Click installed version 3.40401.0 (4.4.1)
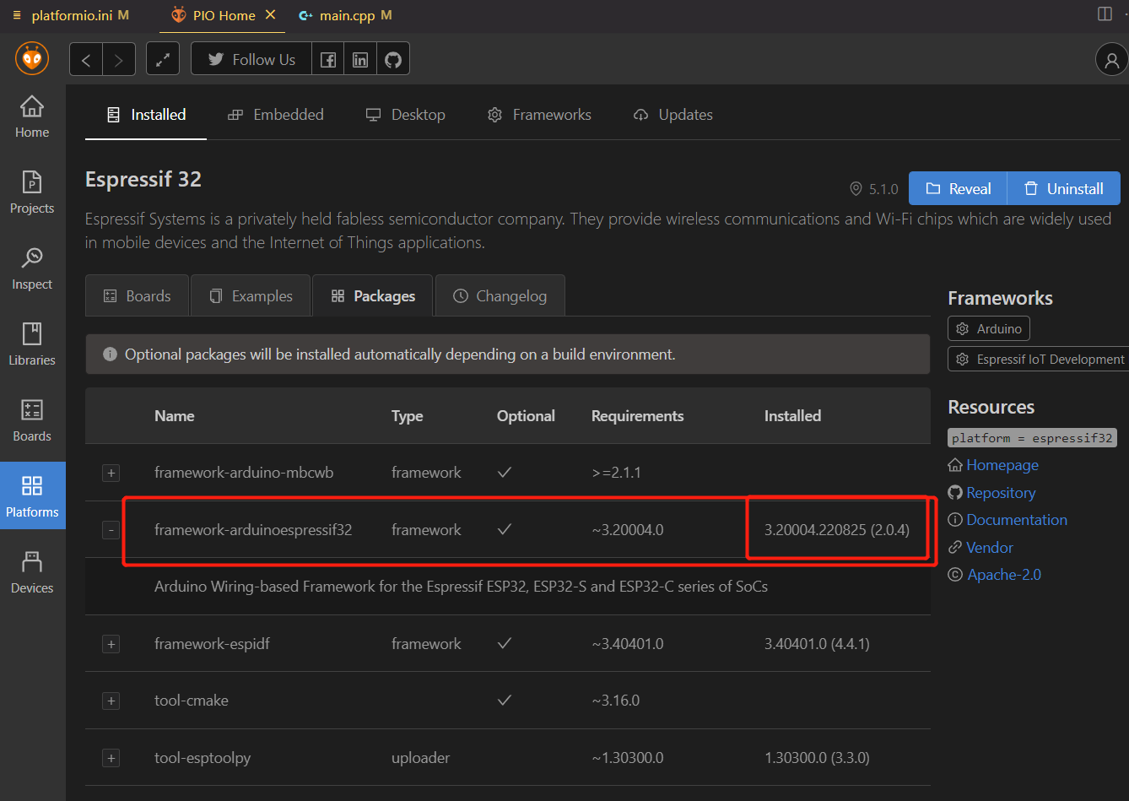Screen dimensions: 1129x801 click(817, 644)
